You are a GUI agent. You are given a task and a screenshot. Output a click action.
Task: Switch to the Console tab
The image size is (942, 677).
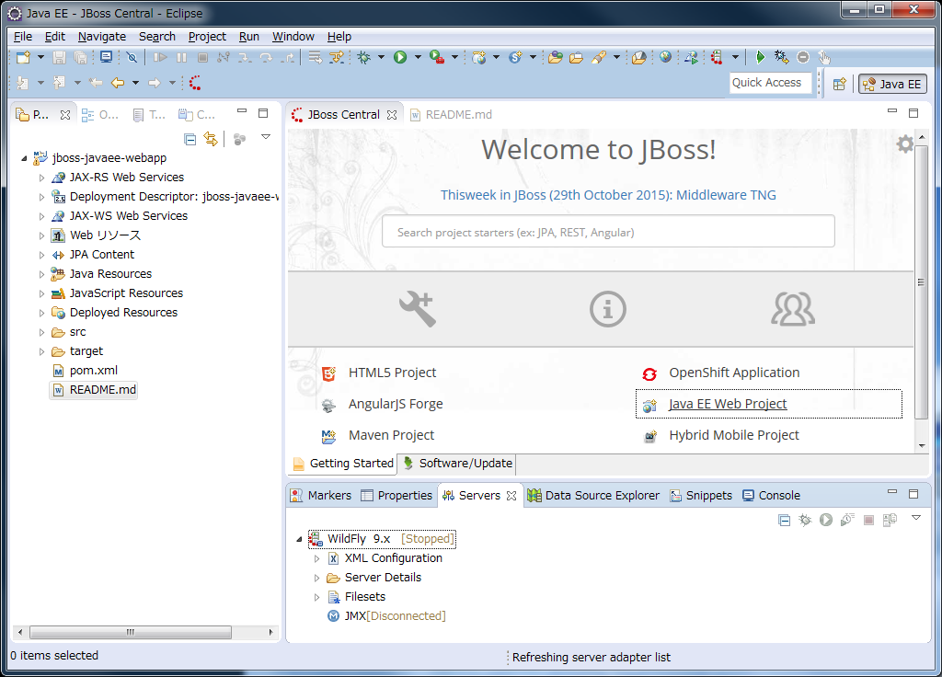[x=772, y=496]
